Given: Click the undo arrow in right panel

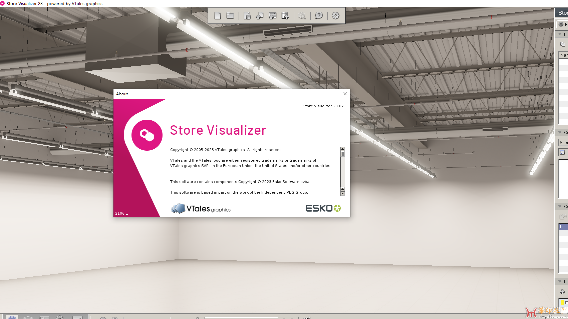Looking at the screenshot, I should (563, 217).
